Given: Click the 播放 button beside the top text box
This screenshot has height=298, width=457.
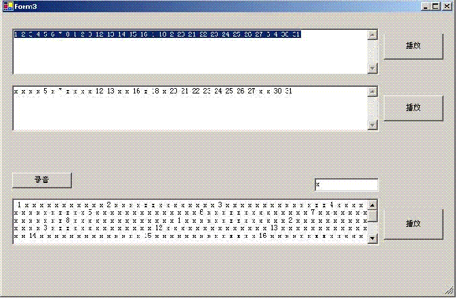Looking at the screenshot, I should (414, 46).
